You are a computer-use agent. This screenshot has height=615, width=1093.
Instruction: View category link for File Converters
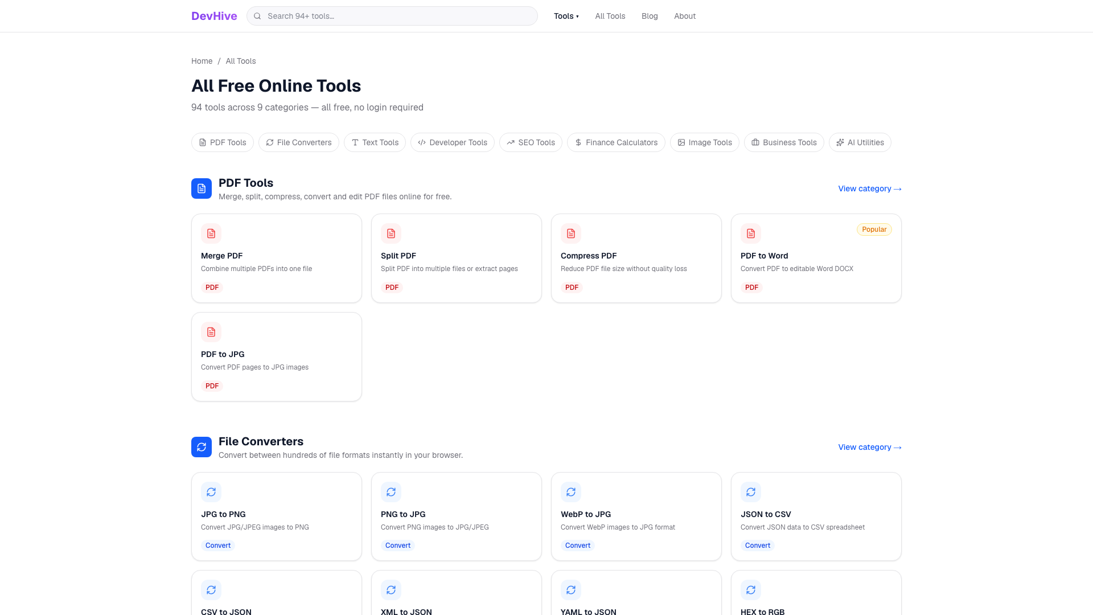point(870,447)
